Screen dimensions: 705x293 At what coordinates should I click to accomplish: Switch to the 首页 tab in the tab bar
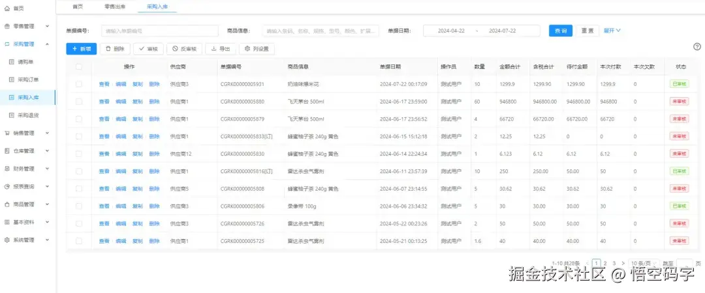(78, 7)
